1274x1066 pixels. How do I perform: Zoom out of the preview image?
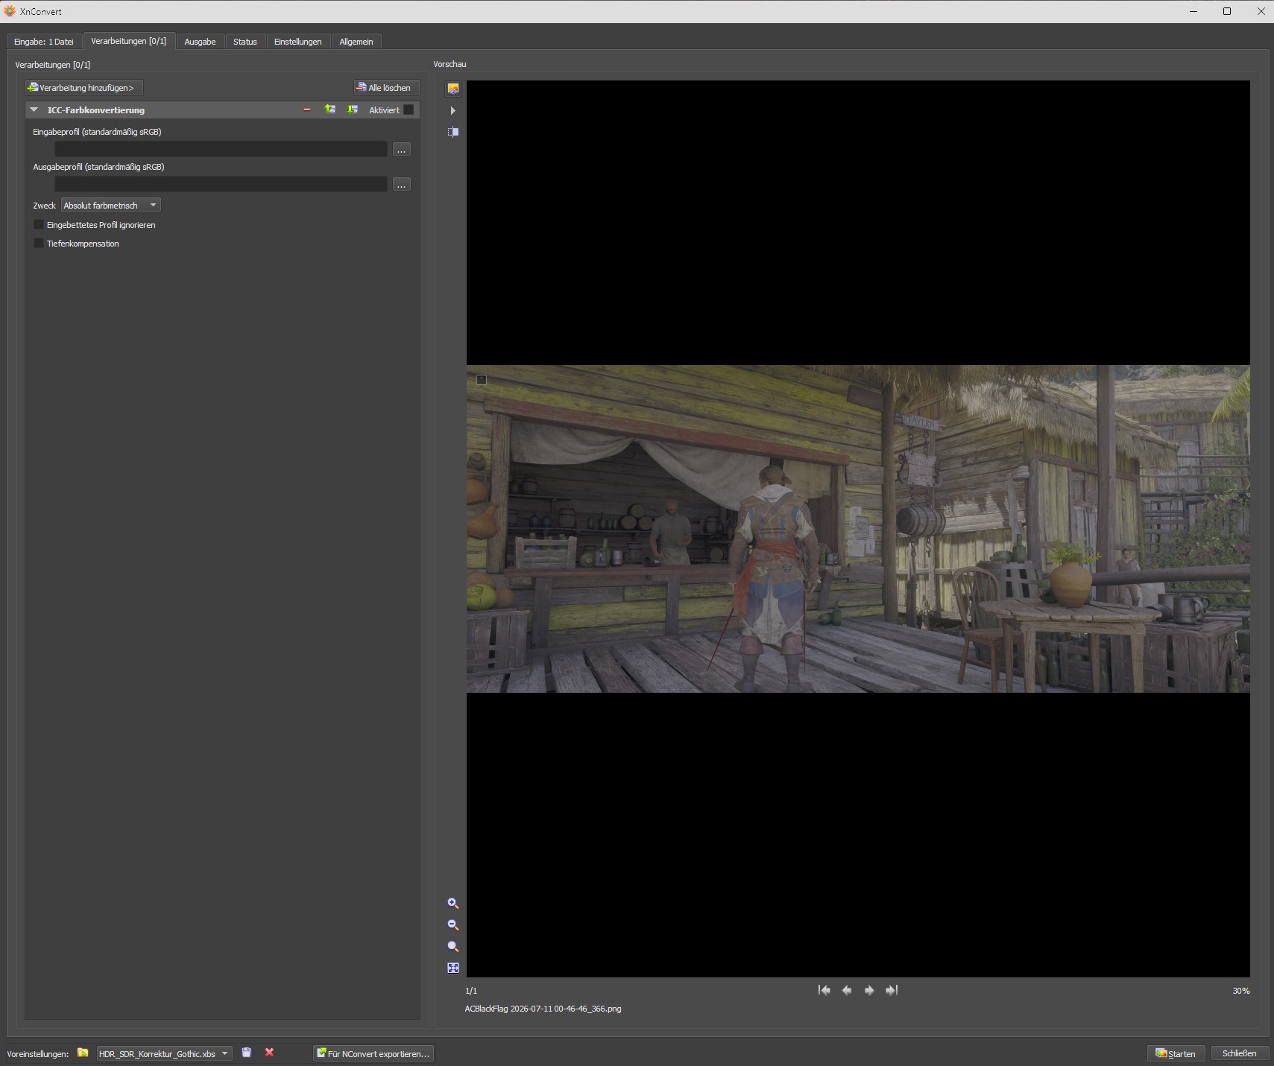(x=453, y=925)
